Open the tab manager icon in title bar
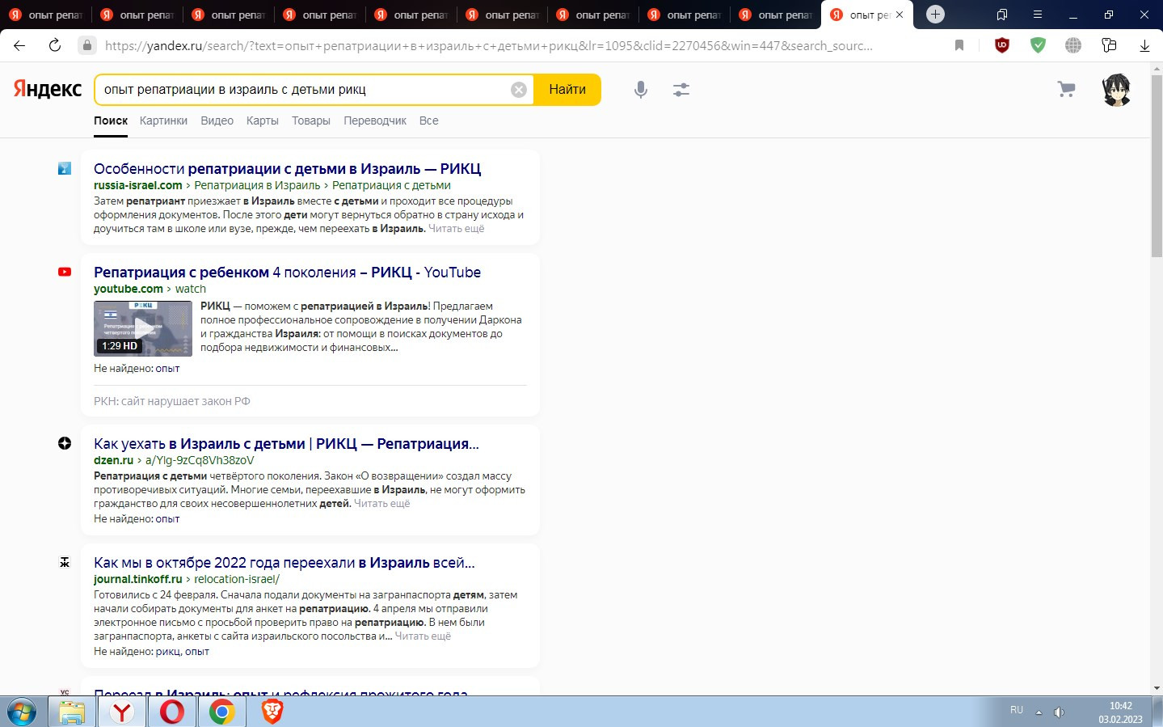1163x727 pixels. 1002,15
